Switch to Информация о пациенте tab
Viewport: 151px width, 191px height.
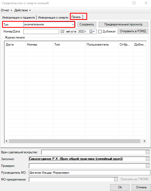pos(19,18)
